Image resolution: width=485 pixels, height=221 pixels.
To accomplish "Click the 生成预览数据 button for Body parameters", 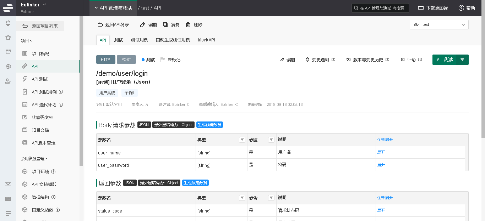I will coord(209,125).
